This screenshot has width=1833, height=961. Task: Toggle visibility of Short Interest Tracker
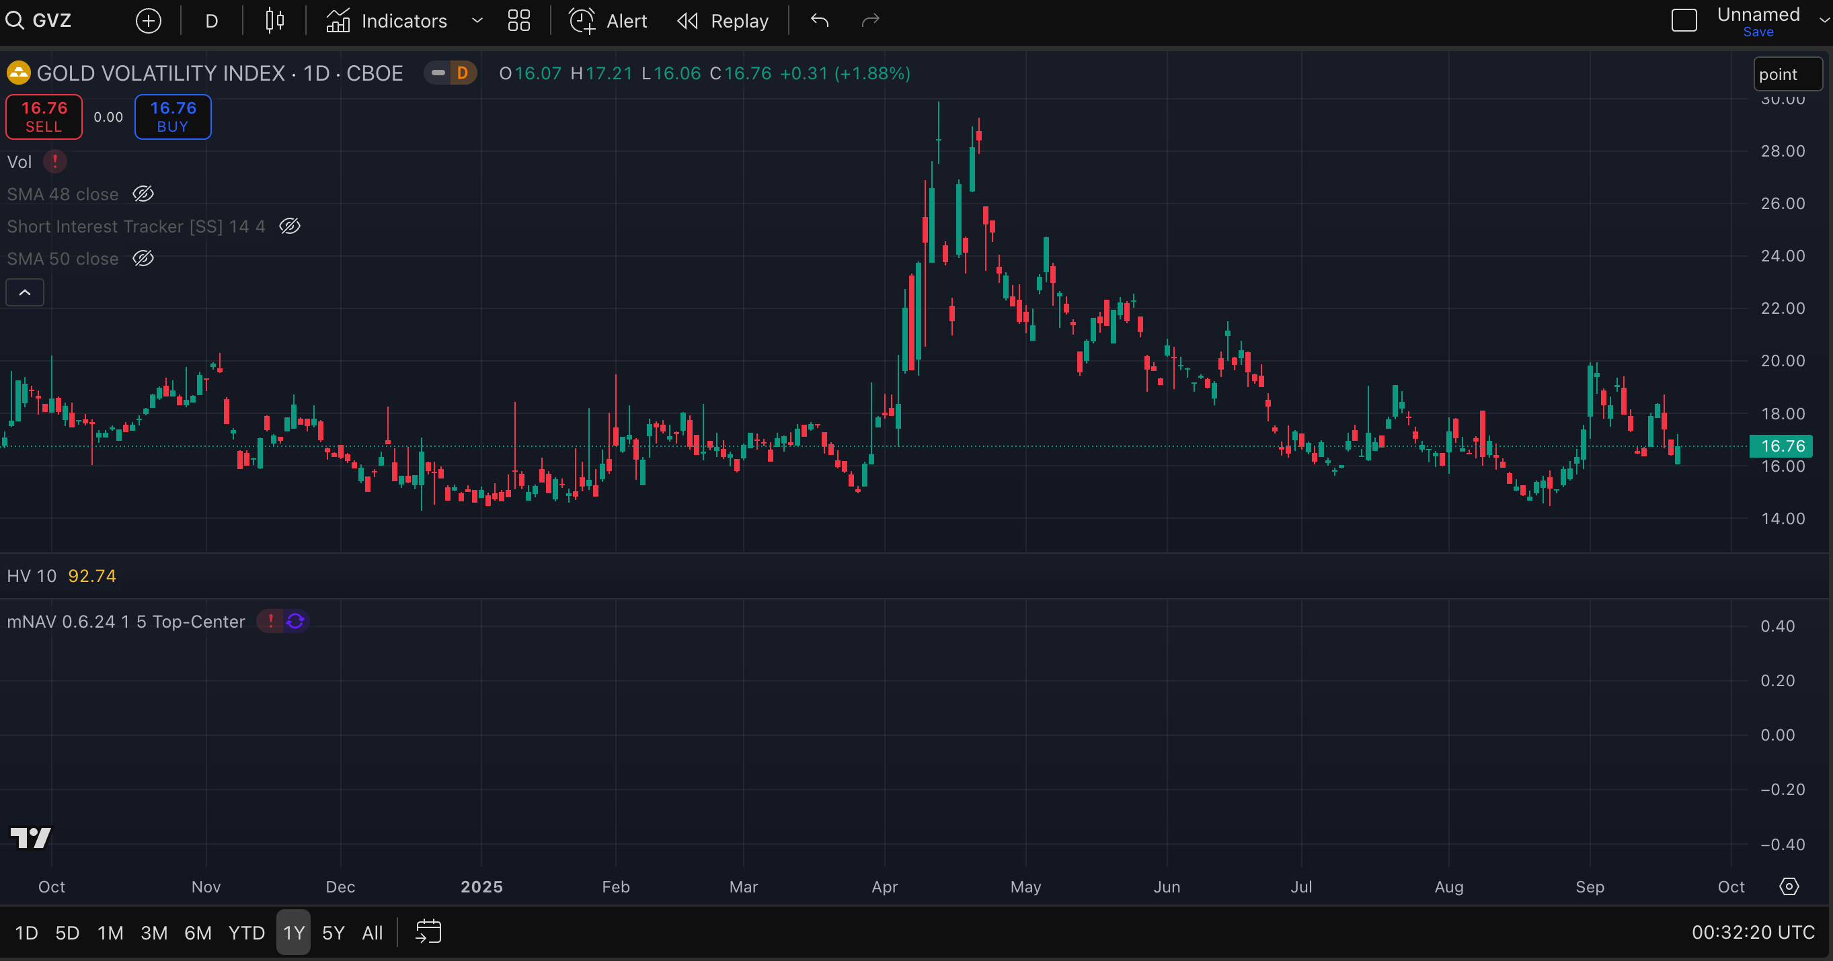(290, 226)
